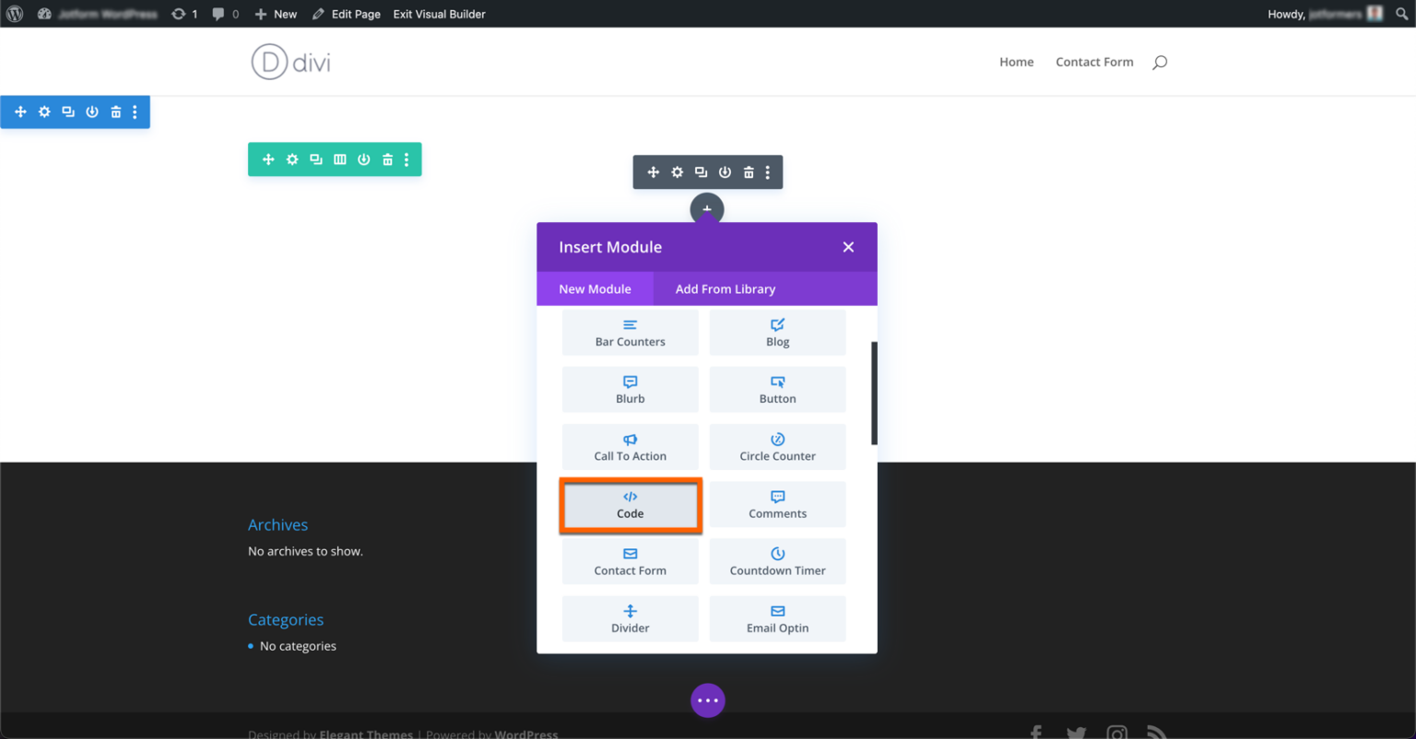Open search via the magnifying glass in header
The width and height of the screenshot is (1416, 739).
pos(1159,62)
